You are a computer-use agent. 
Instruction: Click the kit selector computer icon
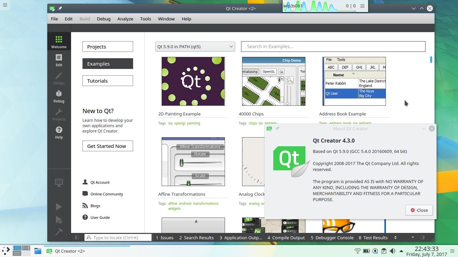pyautogui.click(x=59, y=182)
